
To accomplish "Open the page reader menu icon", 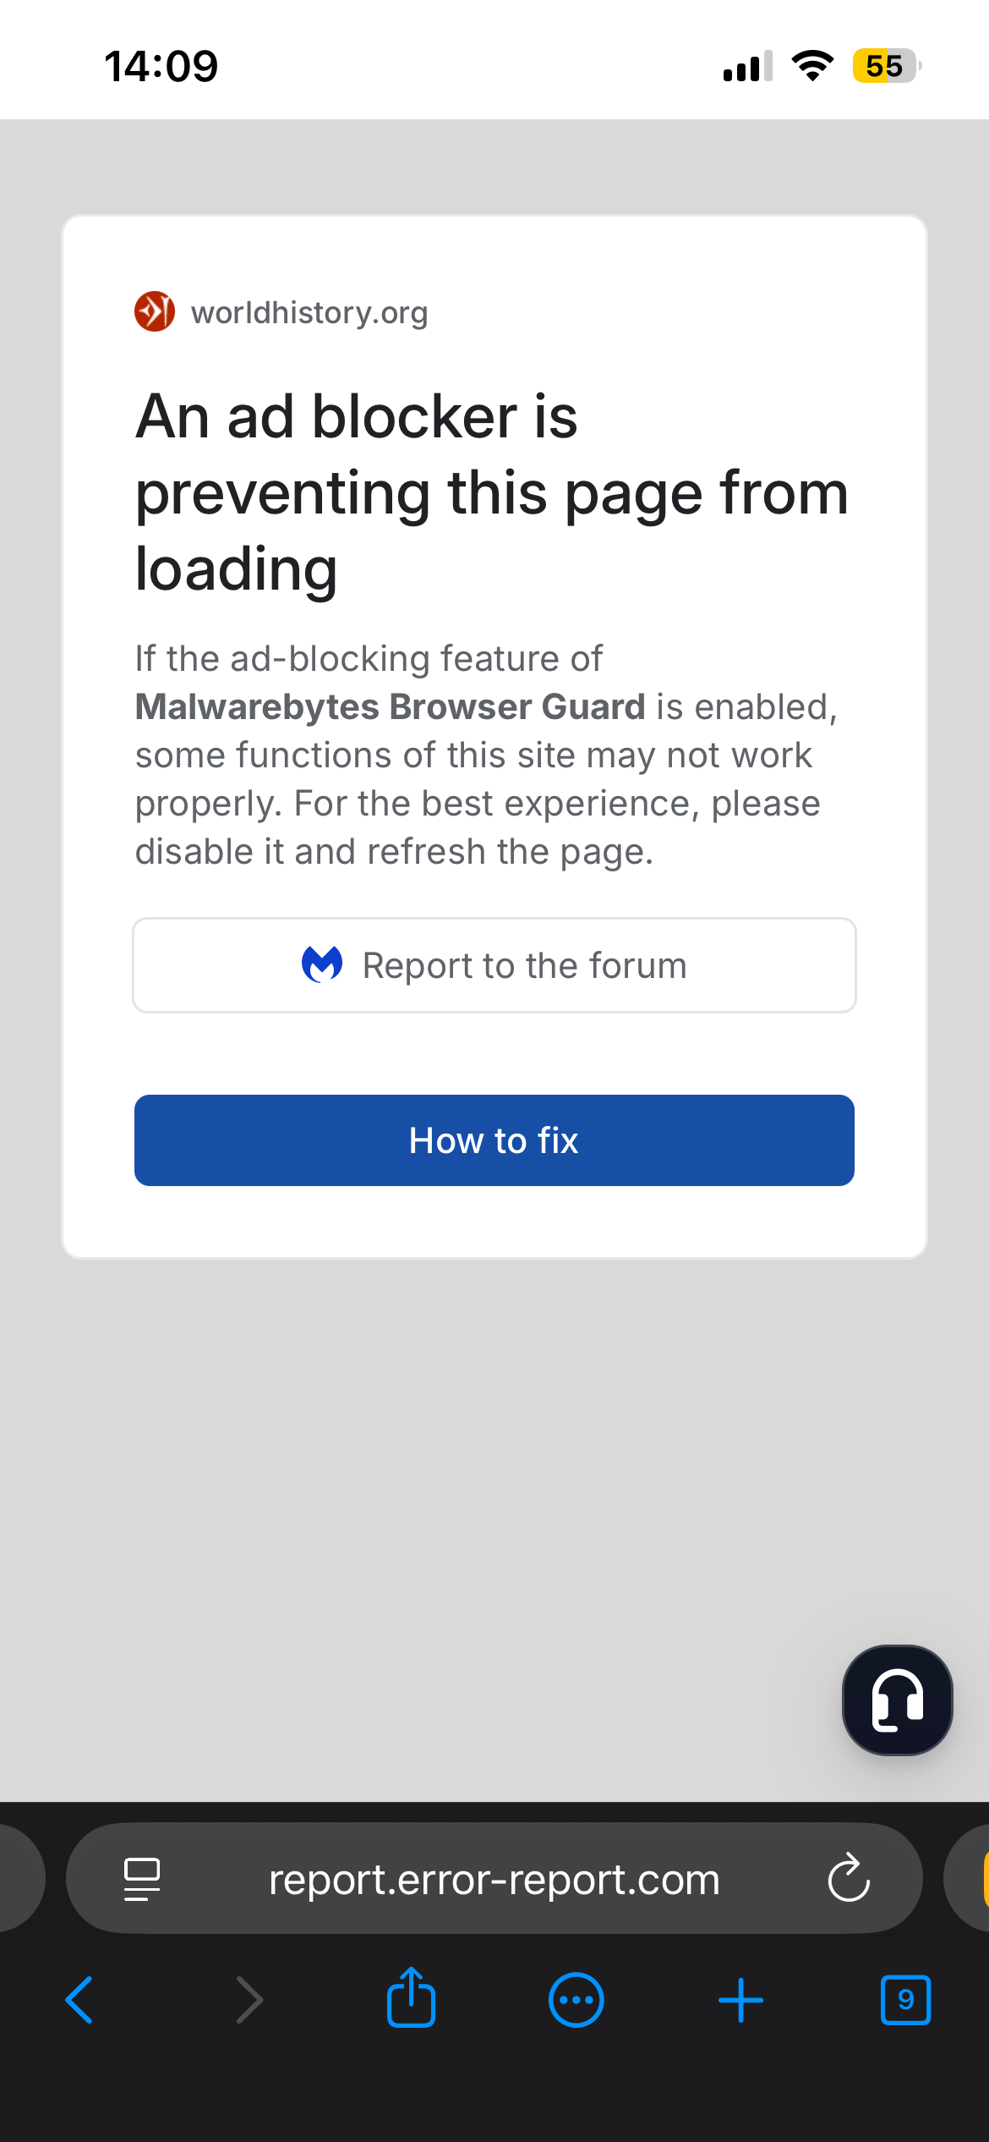I will click(x=142, y=1878).
